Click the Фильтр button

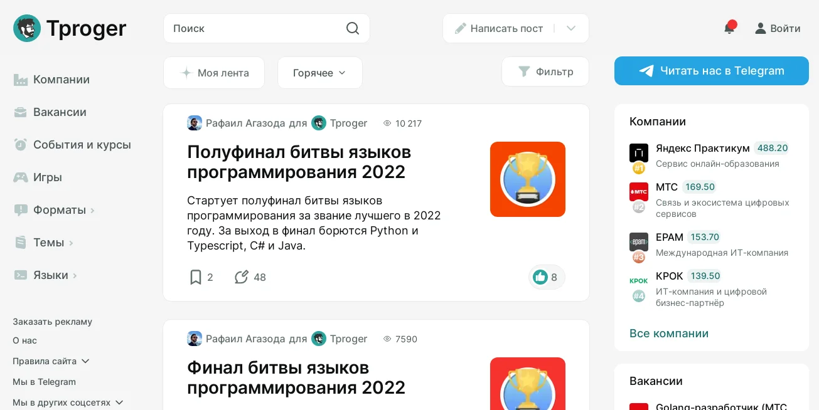click(545, 71)
